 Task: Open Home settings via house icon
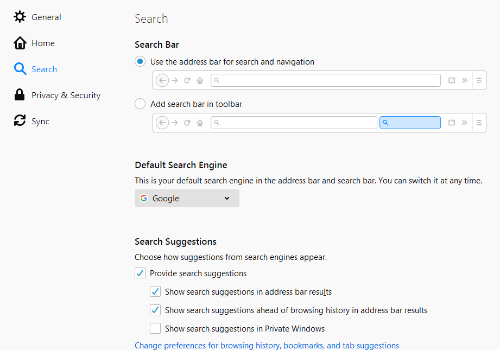point(20,43)
